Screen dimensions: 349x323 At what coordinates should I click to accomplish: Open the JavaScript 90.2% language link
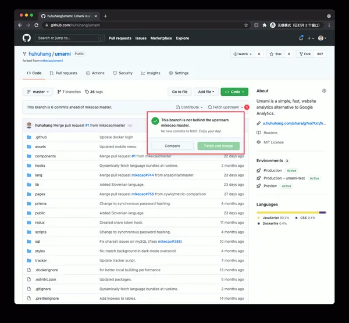(276, 218)
